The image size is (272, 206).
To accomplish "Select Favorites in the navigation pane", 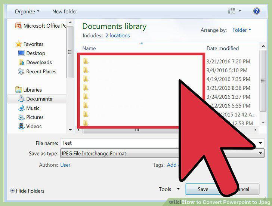I will (x=33, y=44).
